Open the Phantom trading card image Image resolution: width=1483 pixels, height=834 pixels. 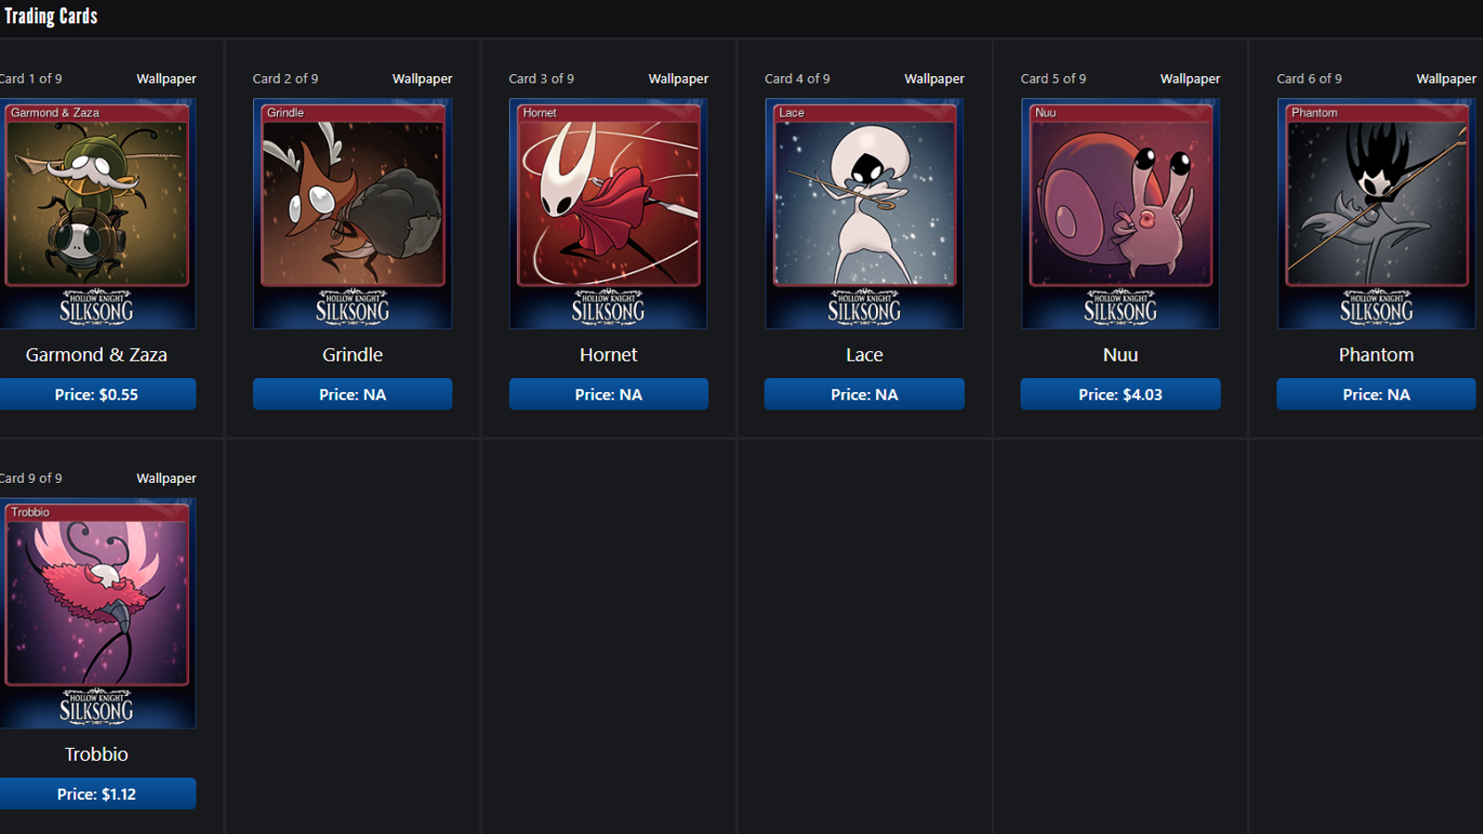tap(1376, 213)
